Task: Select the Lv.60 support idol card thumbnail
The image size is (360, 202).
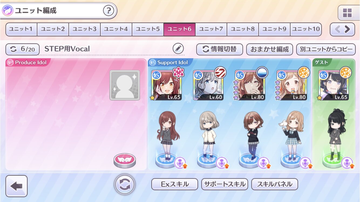Action: click(208, 85)
